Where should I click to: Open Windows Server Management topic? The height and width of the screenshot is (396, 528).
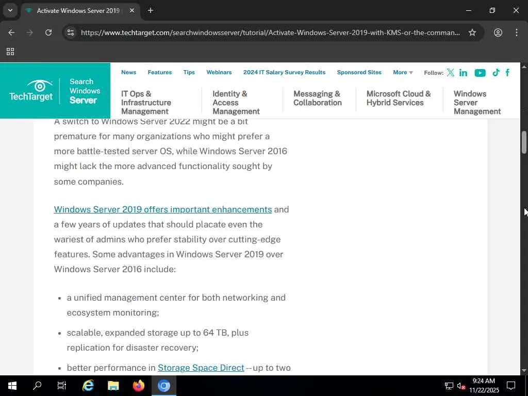[x=477, y=103]
